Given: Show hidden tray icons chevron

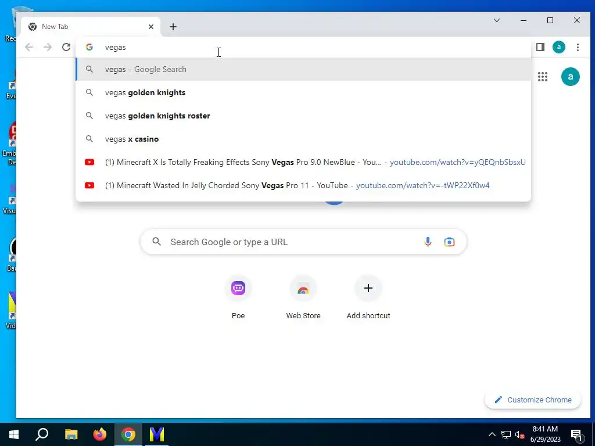Looking at the screenshot, I should pyautogui.click(x=492, y=434).
